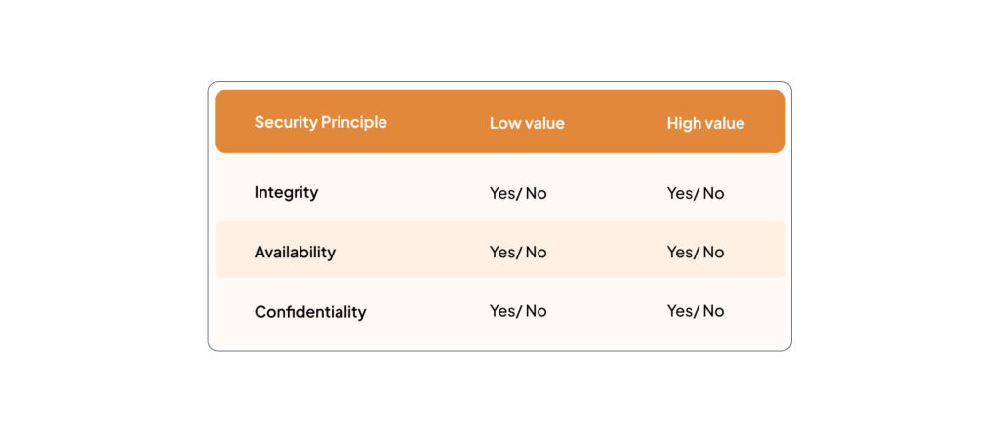Image resolution: width=999 pixels, height=432 pixels.
Task: Click the Integrity row label
Action: [x=286, y=192]
